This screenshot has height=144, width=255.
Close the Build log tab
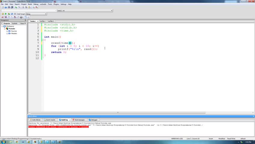tap(70, 120)
